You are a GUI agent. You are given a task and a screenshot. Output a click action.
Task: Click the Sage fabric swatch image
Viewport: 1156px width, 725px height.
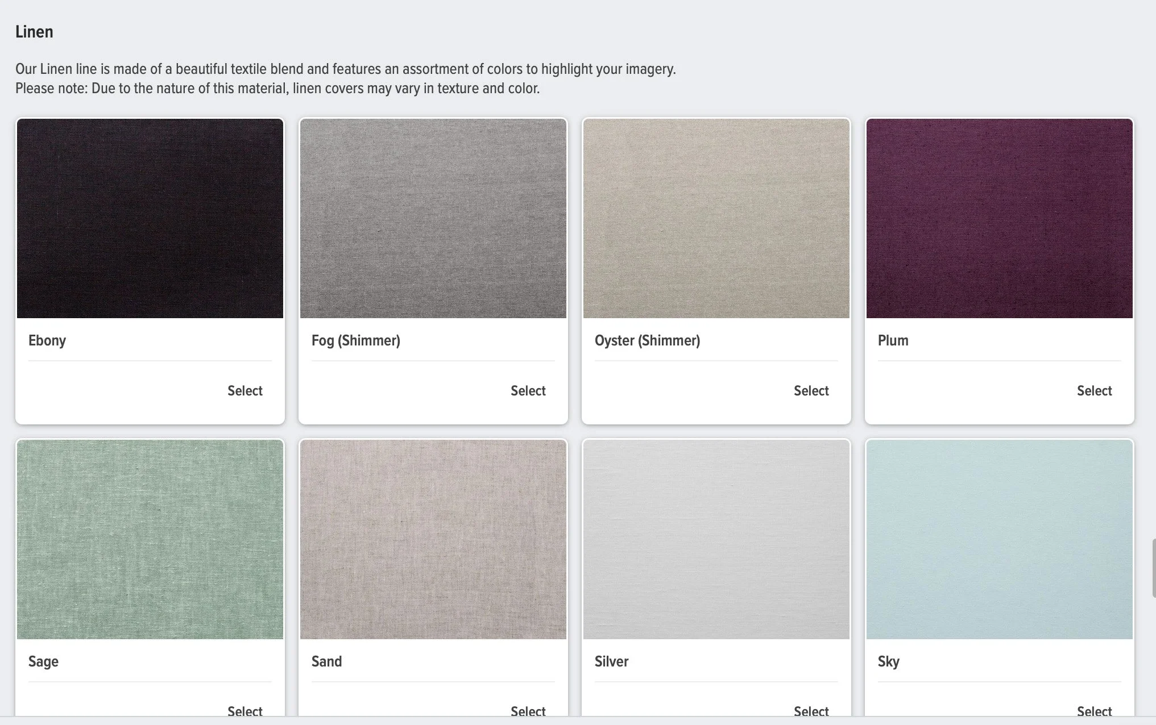150,539
